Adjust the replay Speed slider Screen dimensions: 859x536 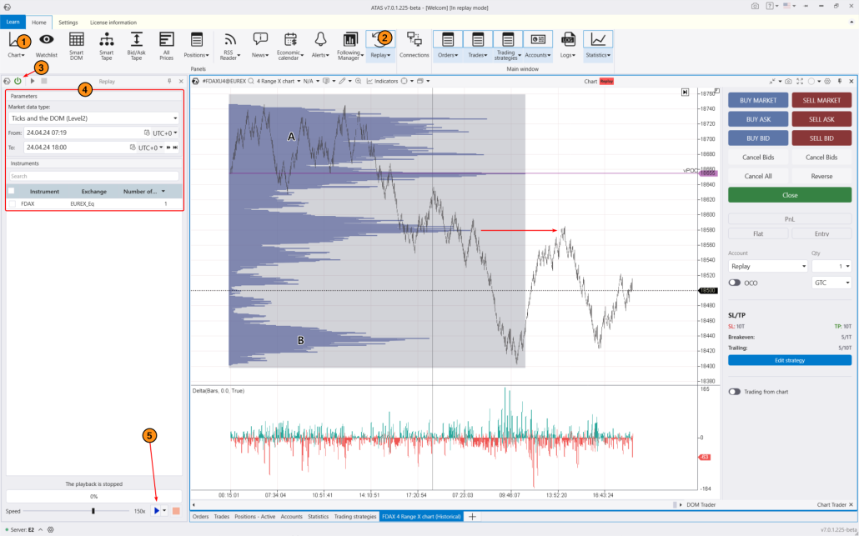[x=93, y=511]
